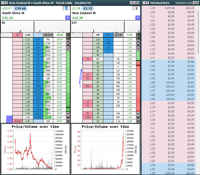Toggle the S button for South Africa W

(x=68, y=17)
